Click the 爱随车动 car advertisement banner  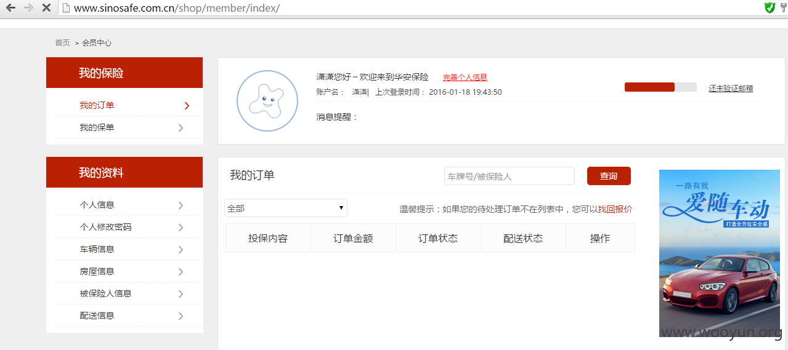tap(719, 253)
